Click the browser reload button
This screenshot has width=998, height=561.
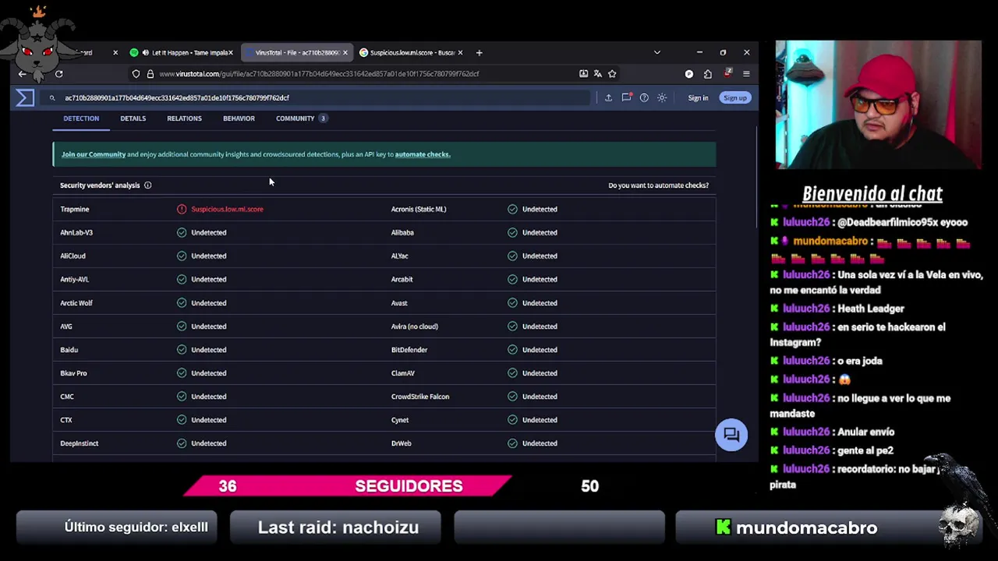coord(58,74)
